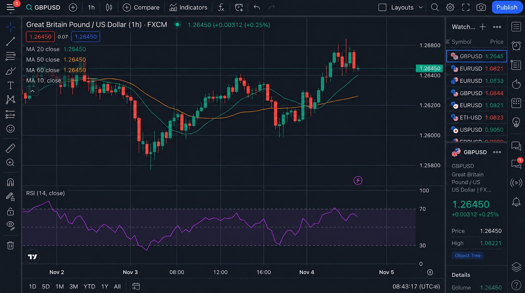Select the trend line drawing tool
The image size is (525, 293).
pyautogui.click(x=10, y=42)
